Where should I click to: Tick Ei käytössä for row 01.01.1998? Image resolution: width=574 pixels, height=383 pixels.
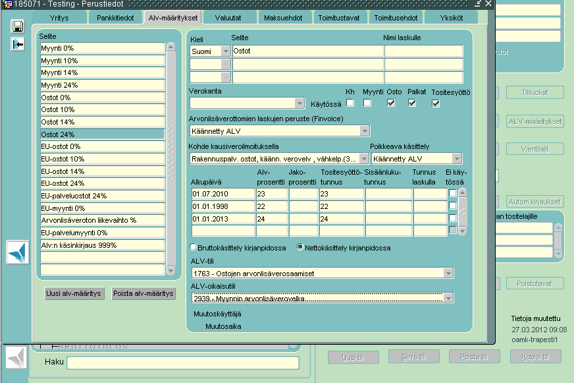tap(453, 206)
